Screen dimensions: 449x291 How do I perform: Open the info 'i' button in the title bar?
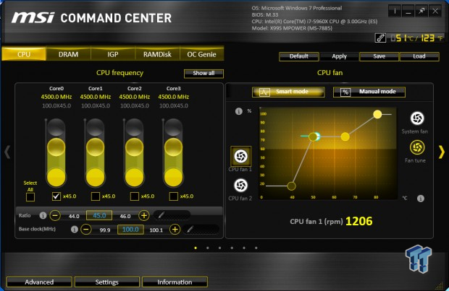(x=395, y=11)
